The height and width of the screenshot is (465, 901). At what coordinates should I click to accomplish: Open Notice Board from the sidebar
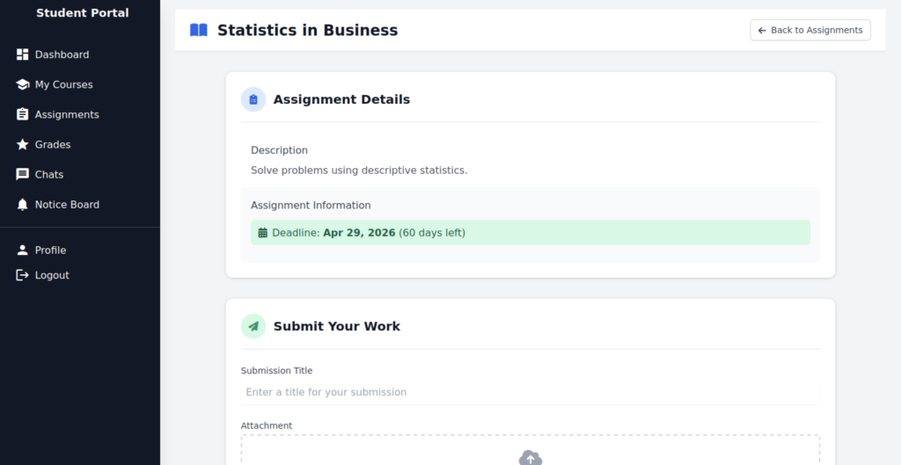(x=67, y=204)
